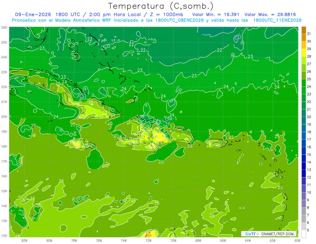Click the latitude axis label "25N"
Image resolution: width=316 pixels, height=244 pixels.
(4, 42)
